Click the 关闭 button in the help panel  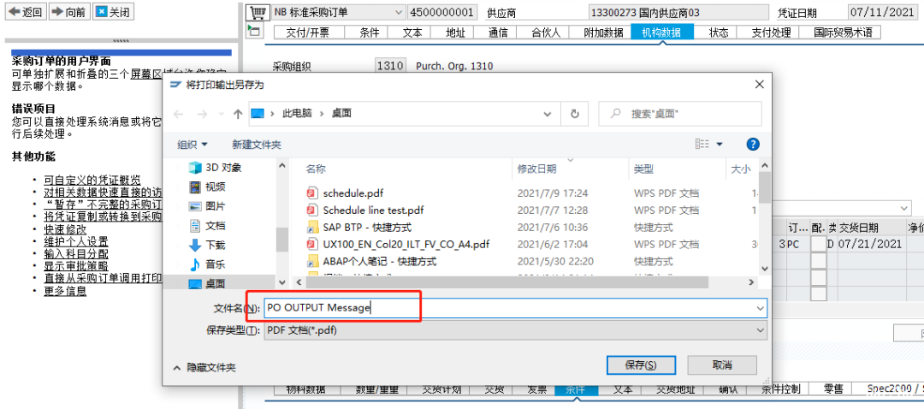click(x=113, y=12)
